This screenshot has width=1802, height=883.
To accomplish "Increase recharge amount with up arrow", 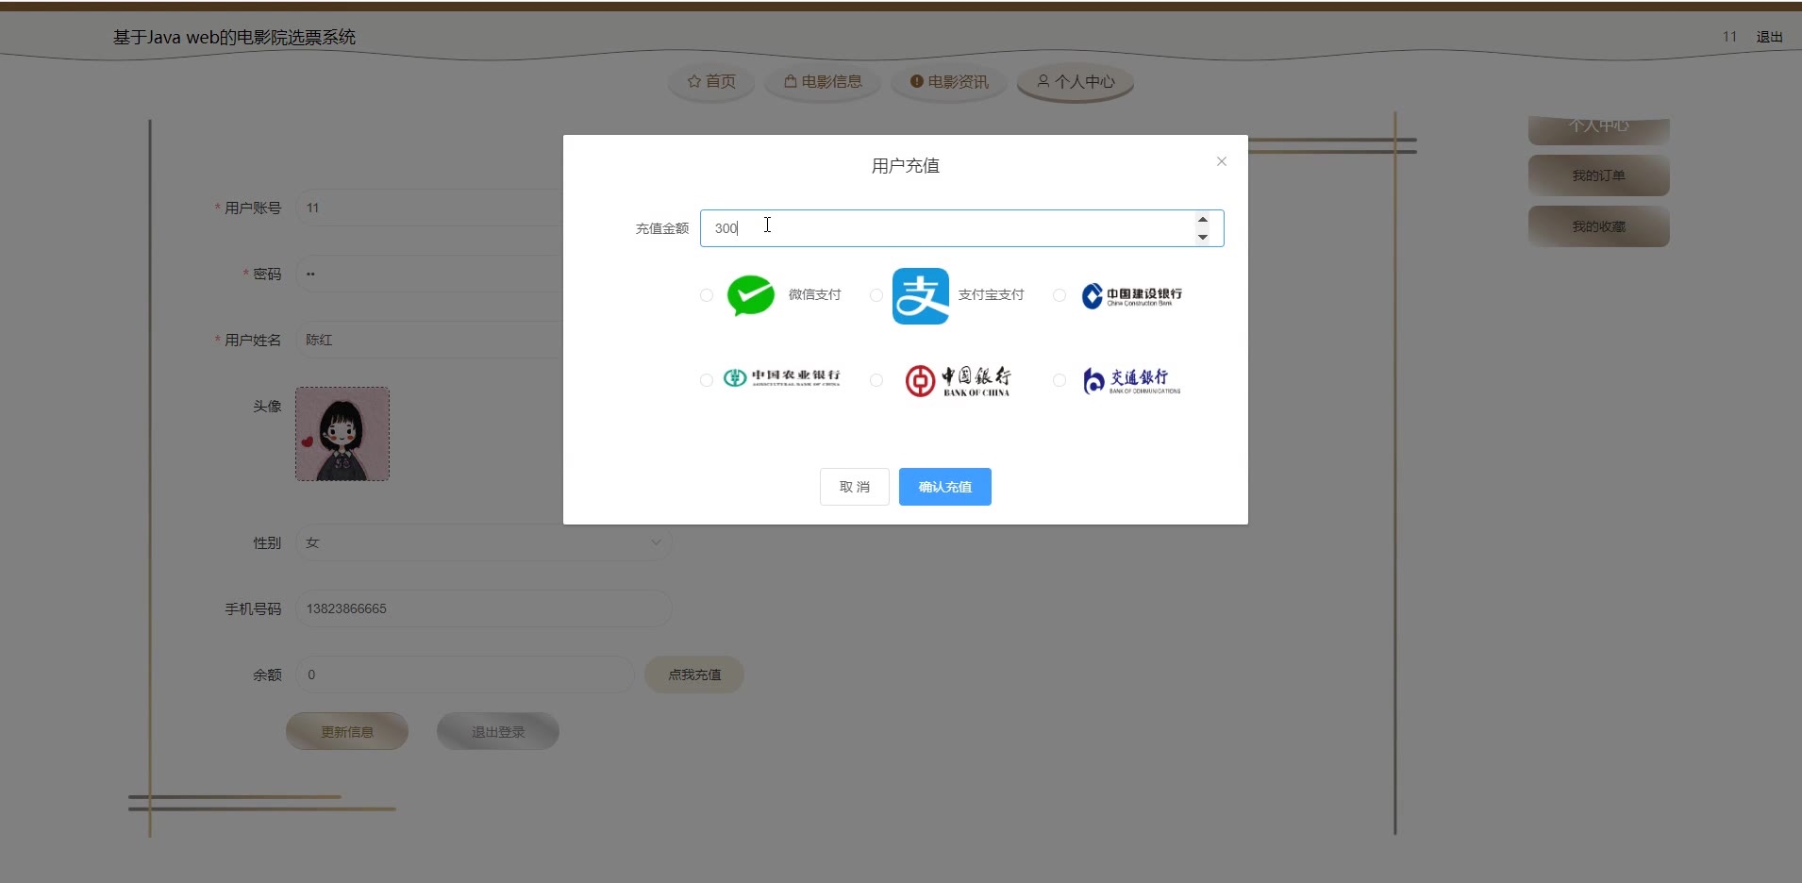I will click(1202, 220).
